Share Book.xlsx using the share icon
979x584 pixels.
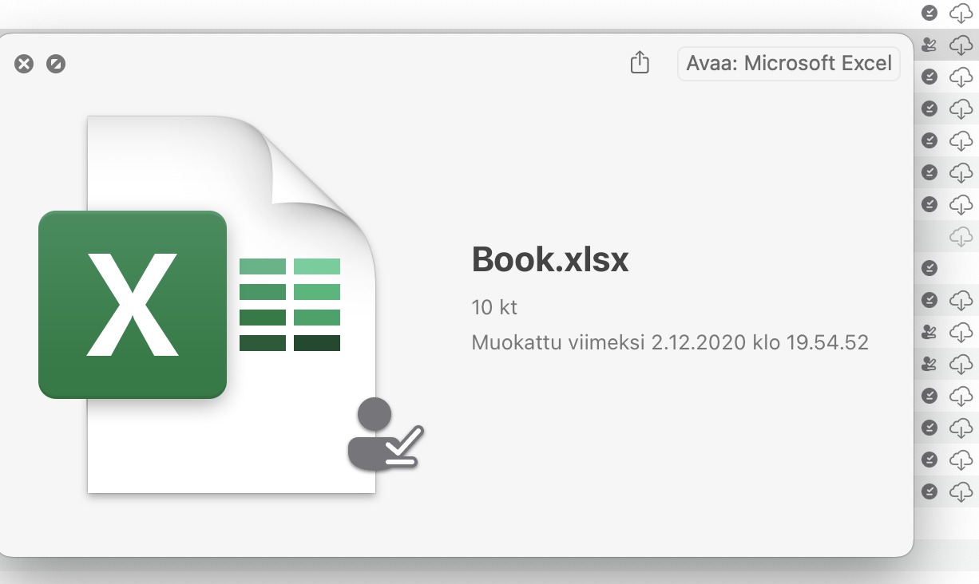[640, 62]
